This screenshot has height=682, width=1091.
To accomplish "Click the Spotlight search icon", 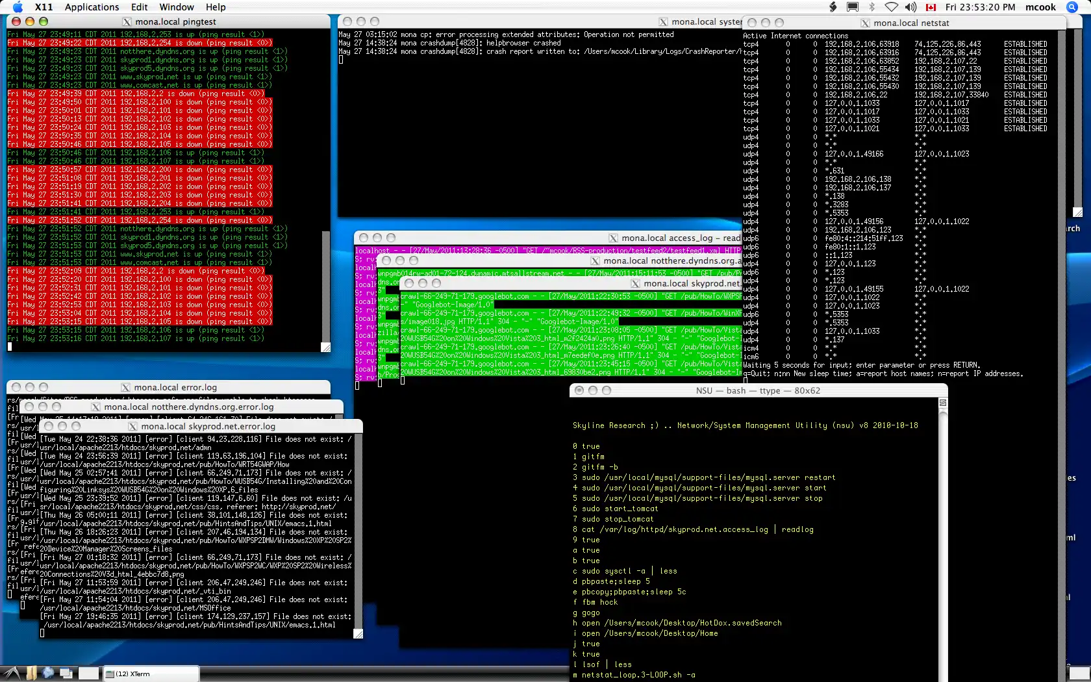I will [x=1072, y=7].
